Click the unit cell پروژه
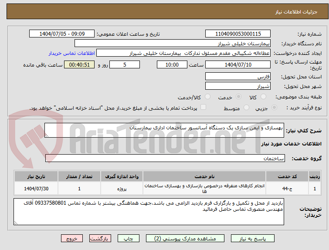 [x=122, y=189]
